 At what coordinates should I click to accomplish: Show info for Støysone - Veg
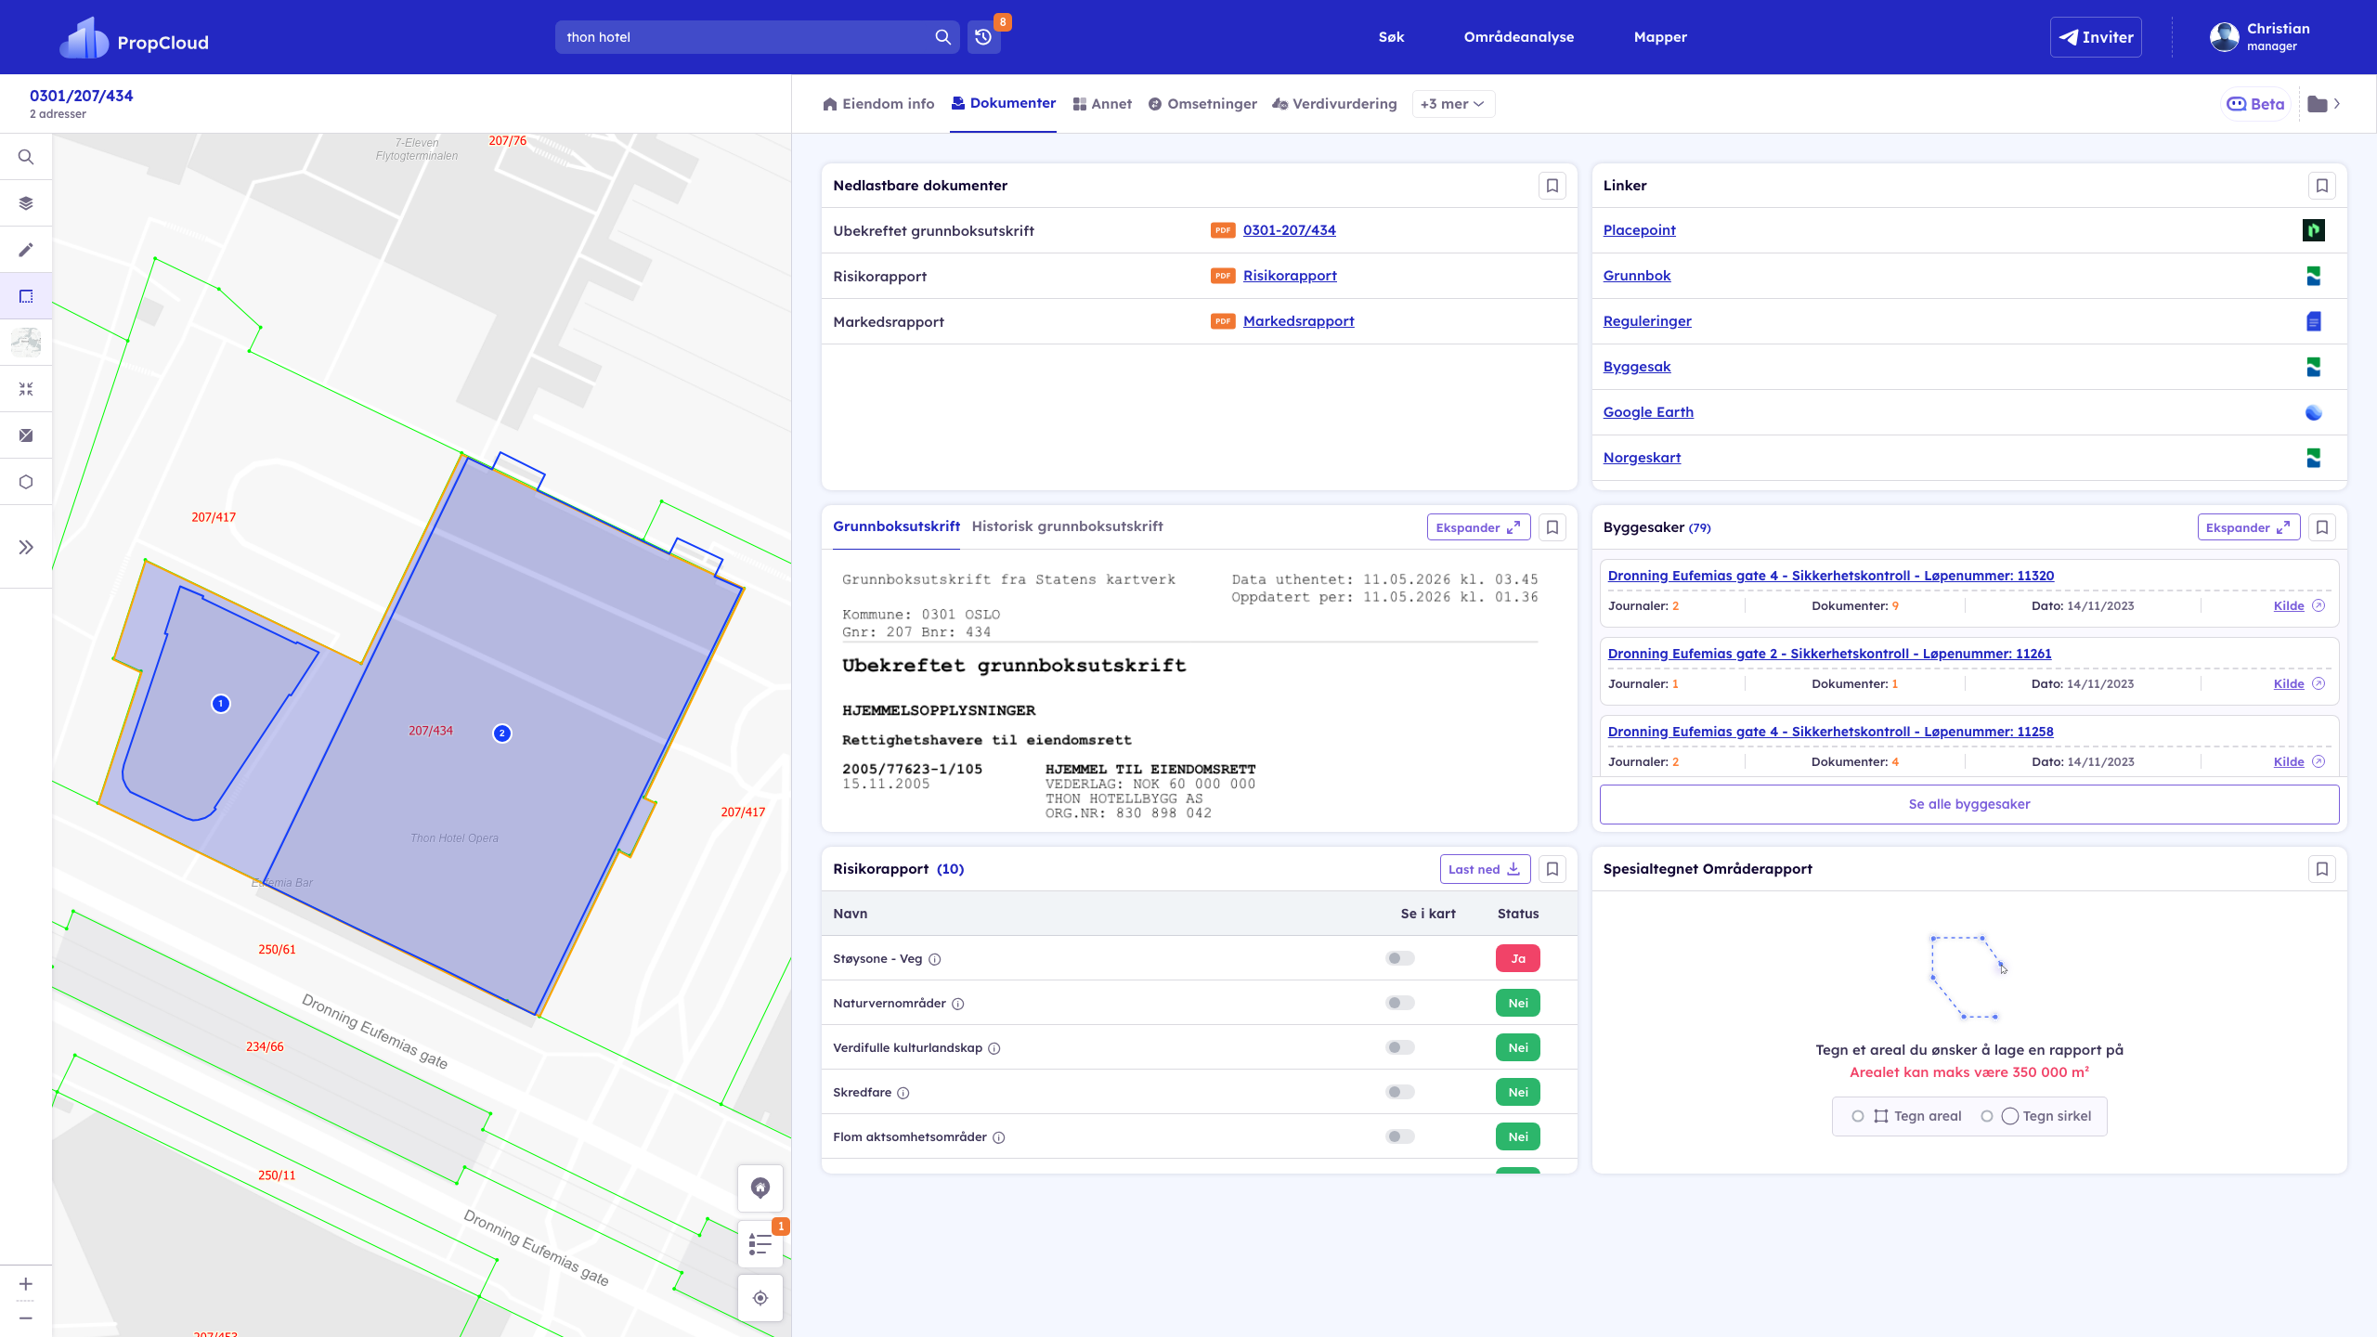(935, 959)
